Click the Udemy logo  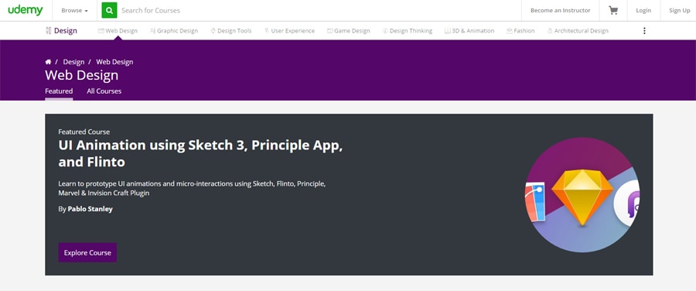(26, 10)
